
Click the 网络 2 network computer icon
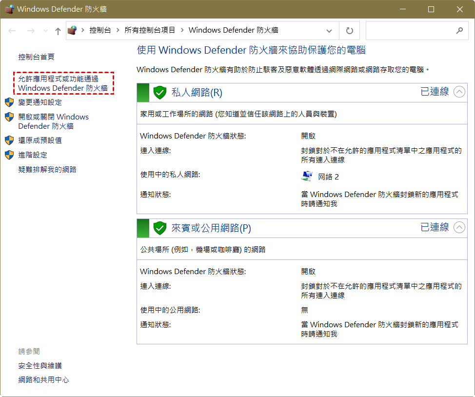coord(307,177)
